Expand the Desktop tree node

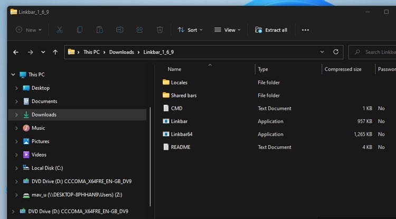click(x=16, y=88)
